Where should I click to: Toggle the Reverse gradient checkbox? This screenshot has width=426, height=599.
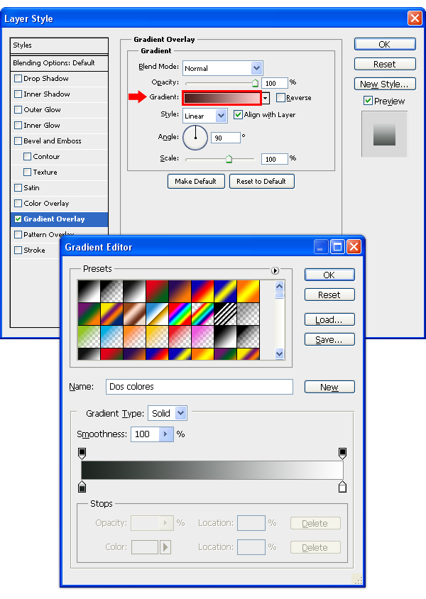281,98
